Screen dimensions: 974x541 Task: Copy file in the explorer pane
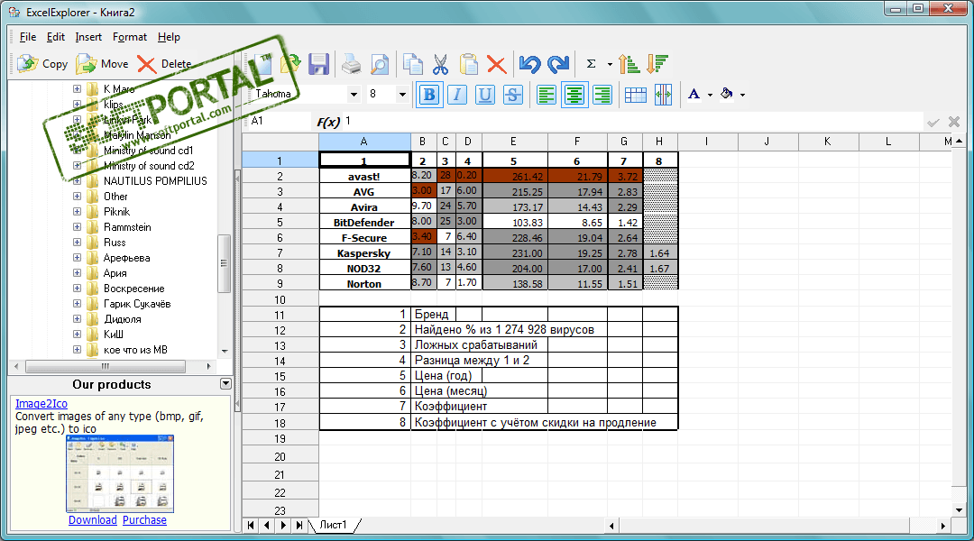[x=42, y=63]
